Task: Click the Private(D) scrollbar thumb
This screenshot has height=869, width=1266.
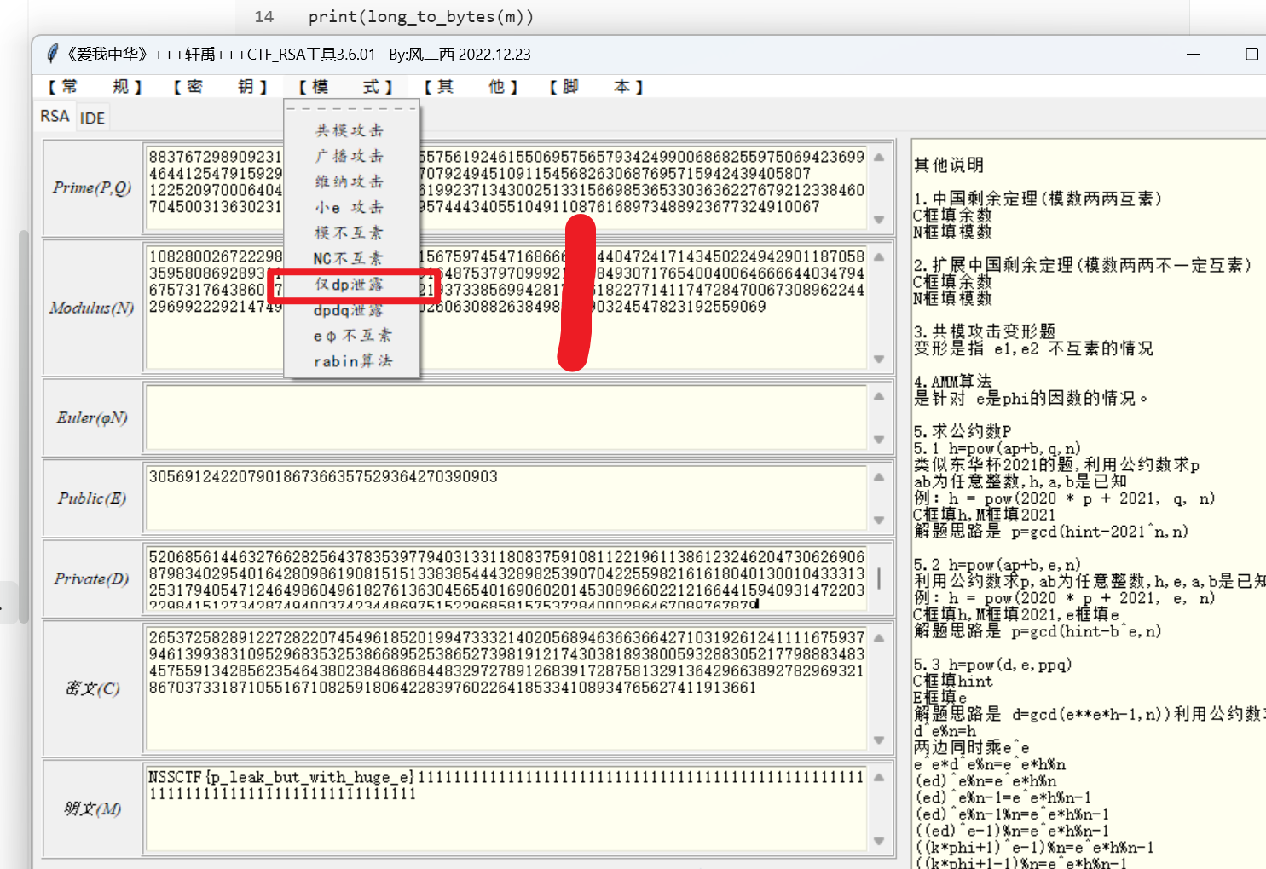Action: 879,579
